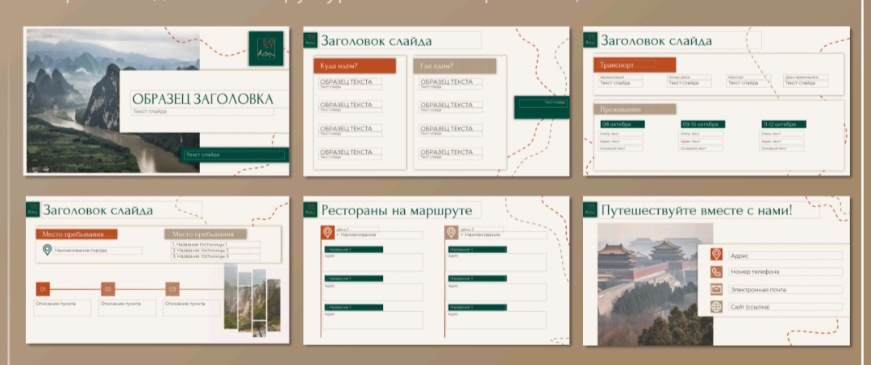Click the envelope icon beside Электронная почта
Screen dimensions: 871x365
tap(717, 289)
